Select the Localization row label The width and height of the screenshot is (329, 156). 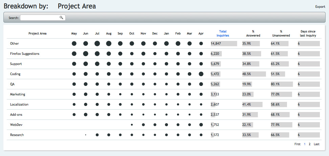click(19, 105)
